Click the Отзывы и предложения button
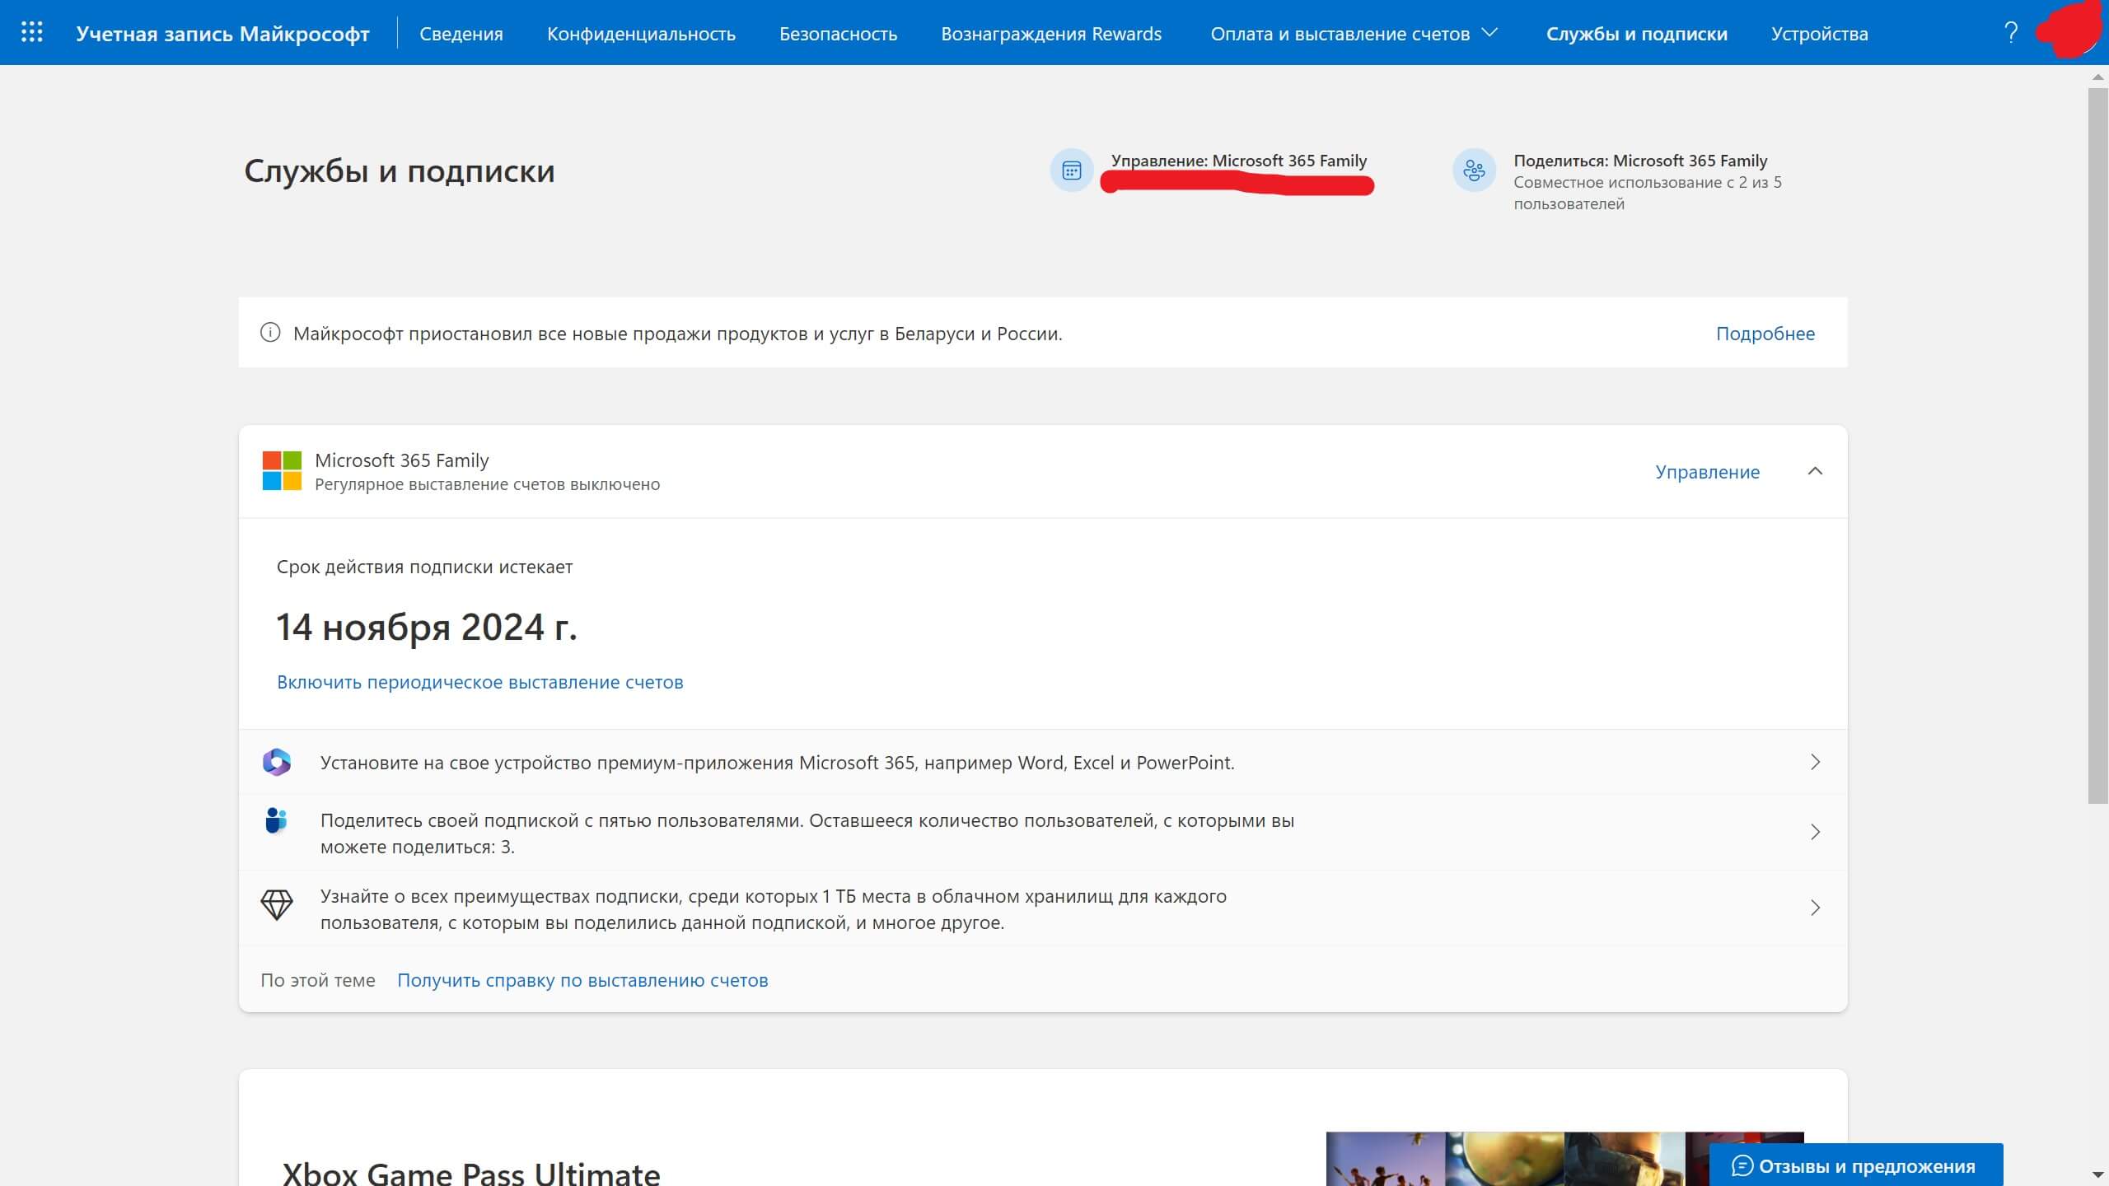 (x=1856, y=1165)
